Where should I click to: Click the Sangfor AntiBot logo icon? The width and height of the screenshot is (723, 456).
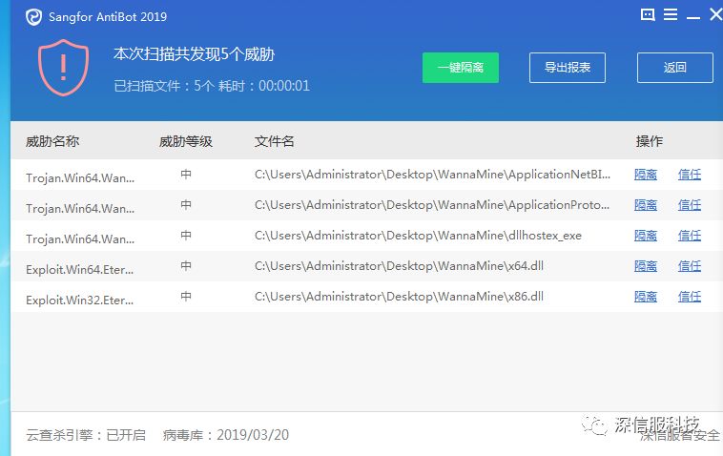(33, 17)
